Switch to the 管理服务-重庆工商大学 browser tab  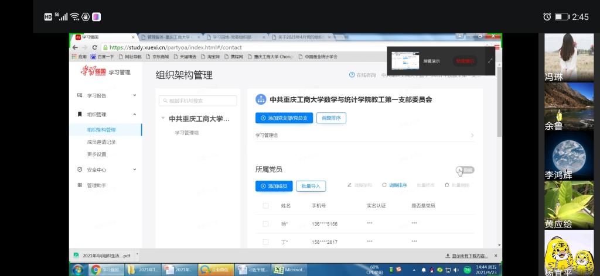point(167,37)
